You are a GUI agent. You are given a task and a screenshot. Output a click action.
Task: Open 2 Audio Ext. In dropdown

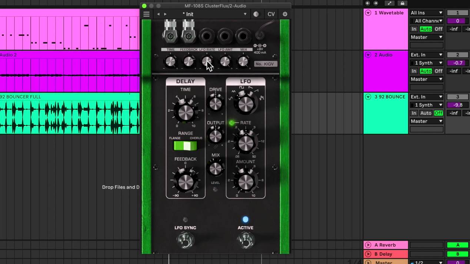[x=426, y=55]
